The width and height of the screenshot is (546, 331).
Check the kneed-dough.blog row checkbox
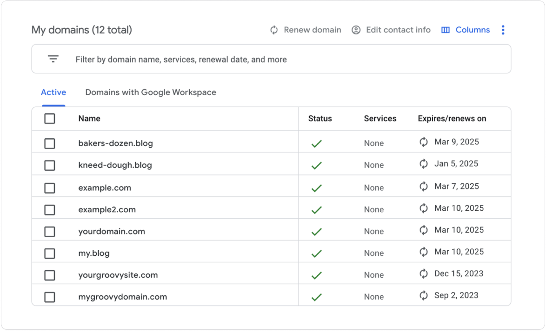(x=50, y=165)
